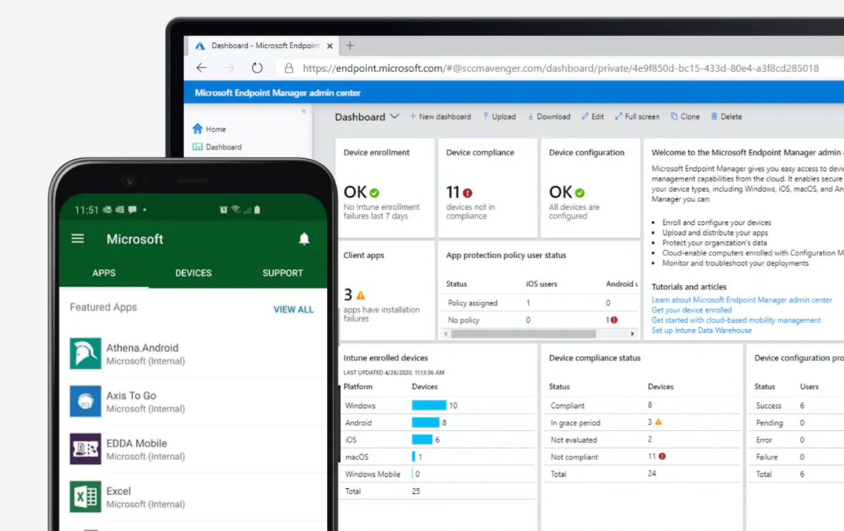844x531 pixels.
Task: Open hamburger menu on phone app
Action: tap(78, 239)
